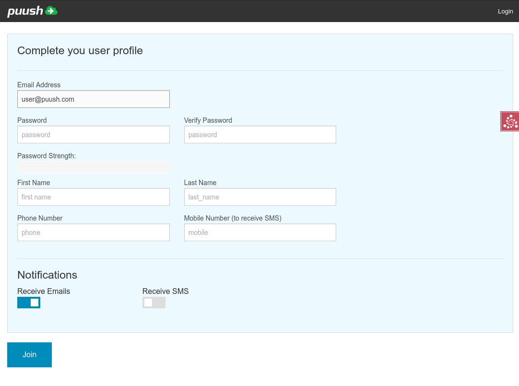Focus the Phone Number input
Image resolution: width=519 pixels, height=386 pixels.
click(93, 233)
